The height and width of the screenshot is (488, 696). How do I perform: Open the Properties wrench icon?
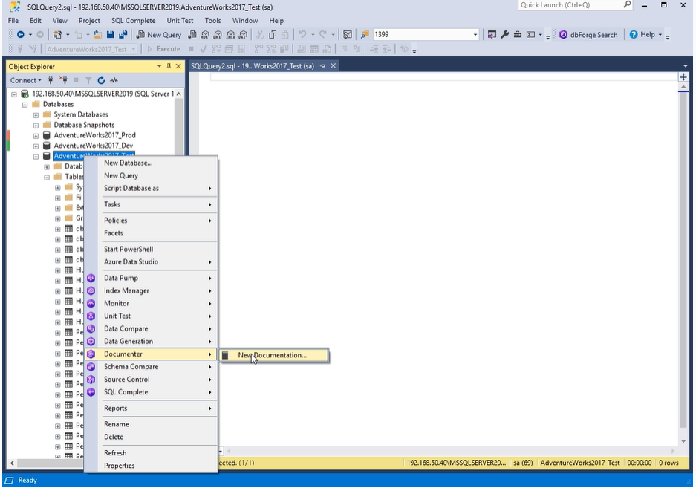tap(504, 35)
